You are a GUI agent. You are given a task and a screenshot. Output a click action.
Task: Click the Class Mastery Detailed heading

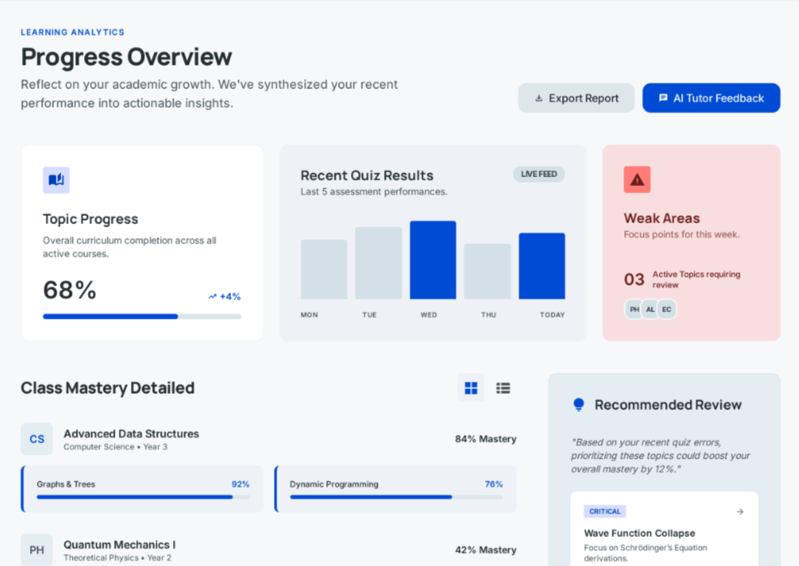108,387
